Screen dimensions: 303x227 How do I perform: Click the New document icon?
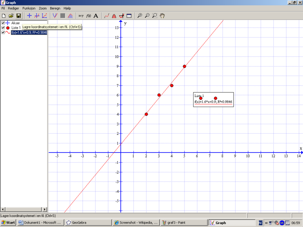coord(4,16)
